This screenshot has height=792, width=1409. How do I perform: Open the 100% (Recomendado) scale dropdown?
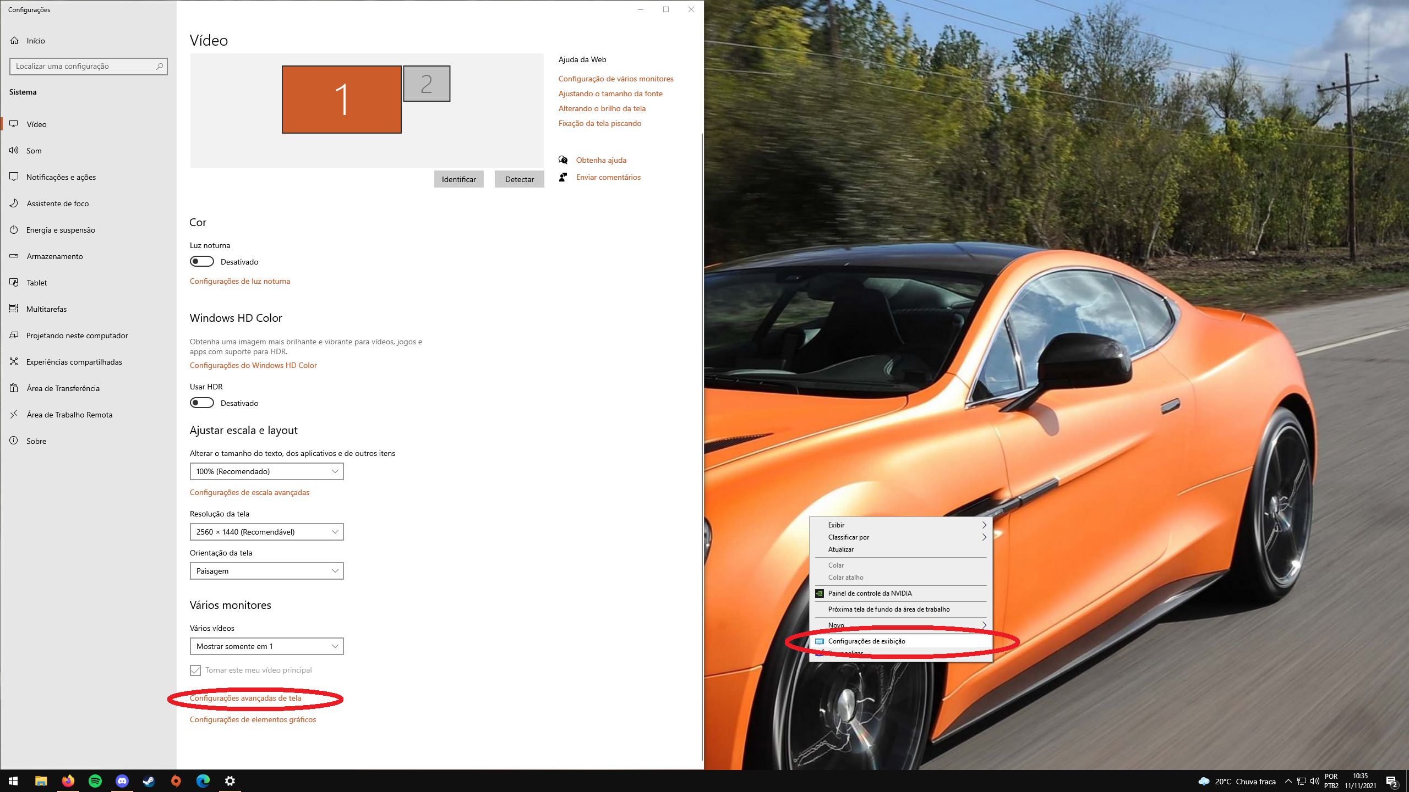coord(266,471)
